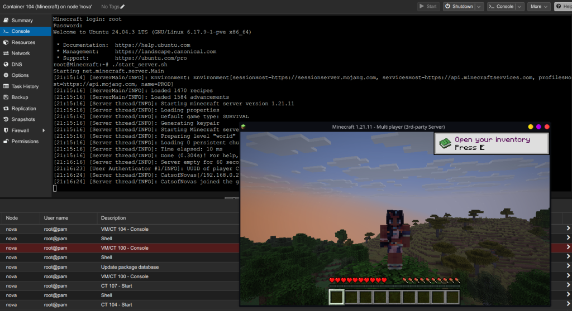572x311 pixels.
Task: Open the Console button dropdown arrow
Action: (x=519, y=7)
